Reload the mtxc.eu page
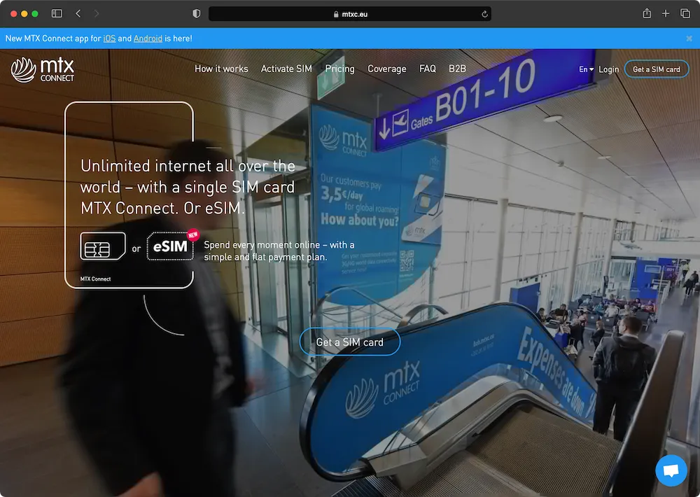The width and height of the screenshot is (700, 497). [x=484, y=14]
